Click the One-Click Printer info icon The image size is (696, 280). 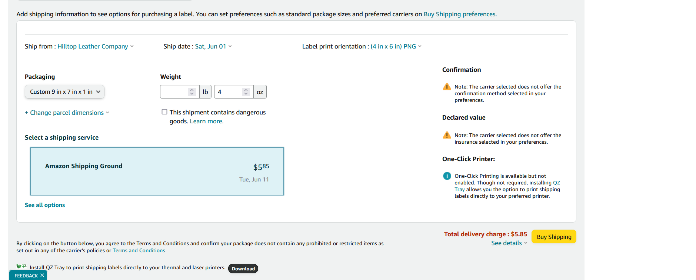[447, 176]
